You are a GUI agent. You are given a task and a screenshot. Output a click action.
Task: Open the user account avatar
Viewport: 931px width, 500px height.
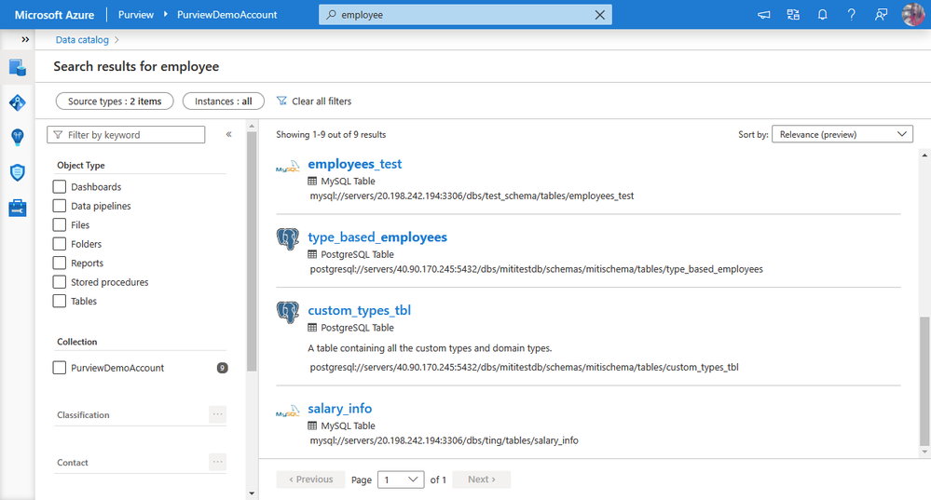pos(913,15)
